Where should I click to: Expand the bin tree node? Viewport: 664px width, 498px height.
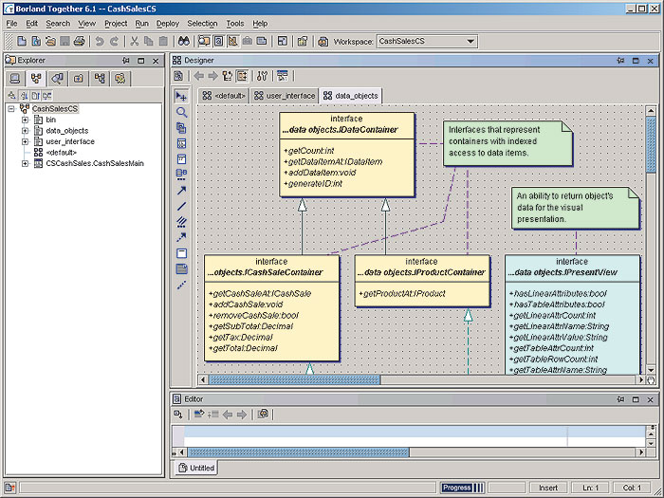coord(25,120)
